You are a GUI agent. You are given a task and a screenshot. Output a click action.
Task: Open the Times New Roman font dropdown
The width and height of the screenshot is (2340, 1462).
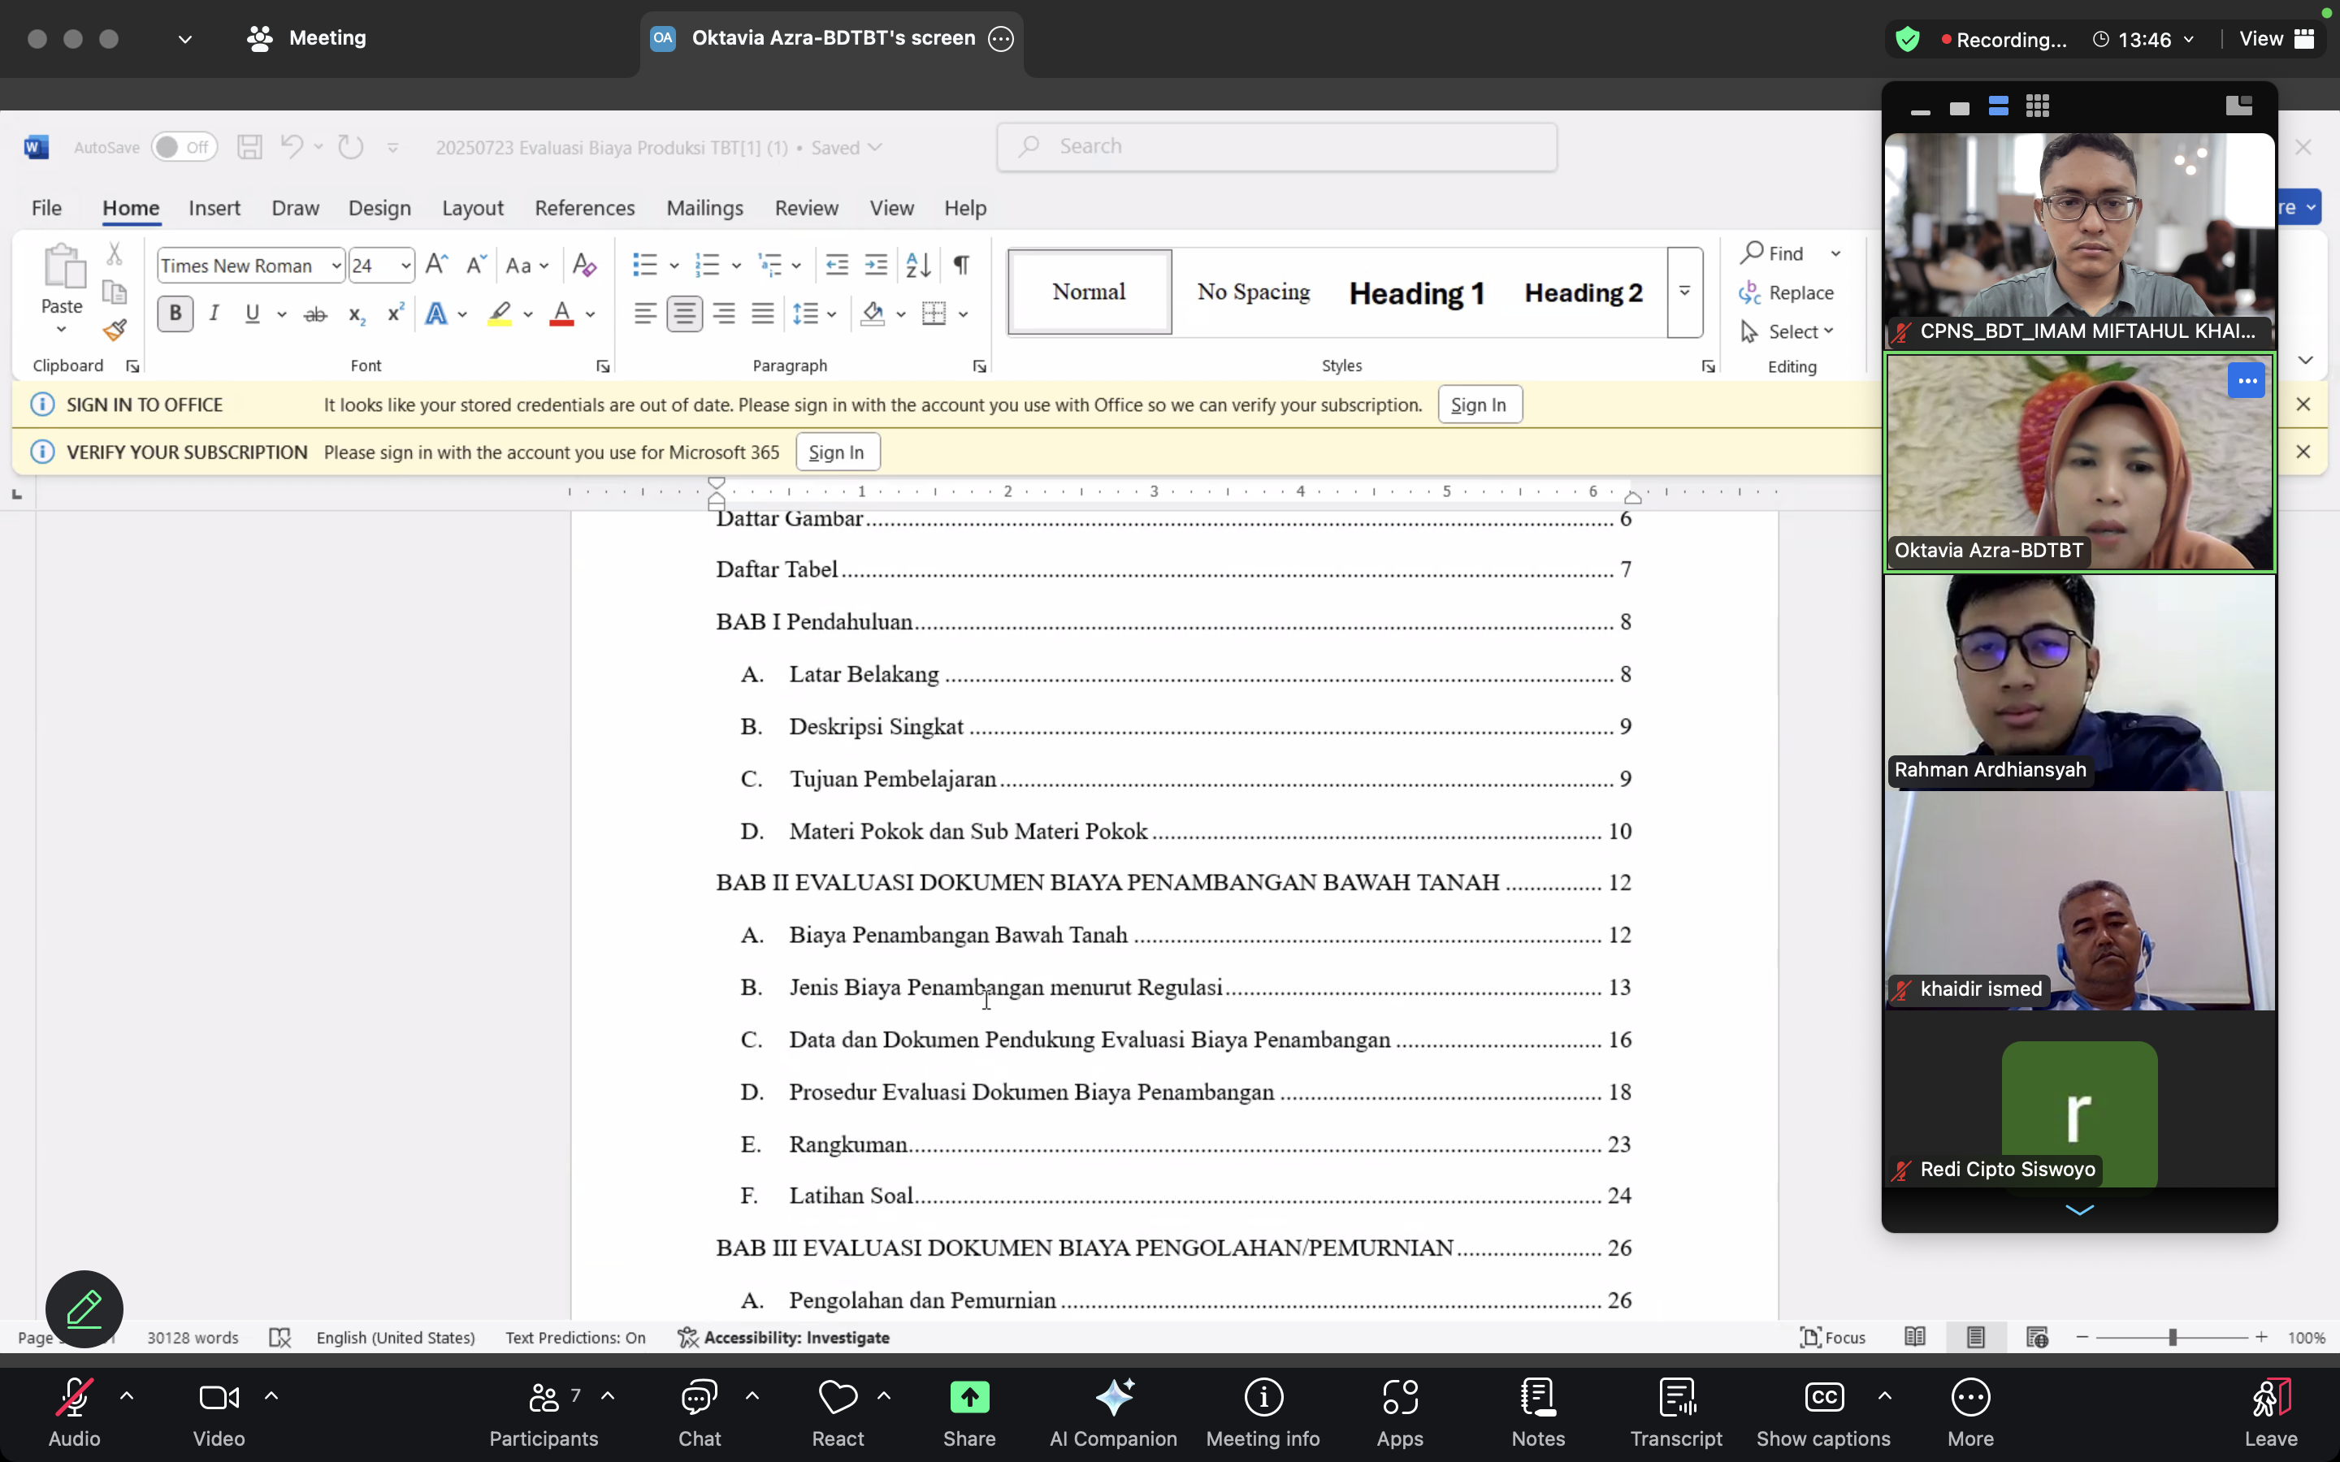336,266
